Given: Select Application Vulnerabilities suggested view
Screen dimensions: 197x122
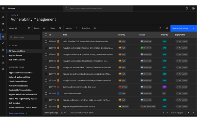Looking at the screenshot, I should pos(20,73).
